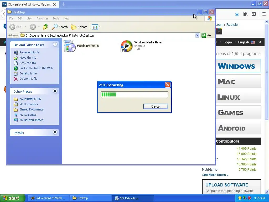Open a new browser tab with plus
This screenshot has height=202, width=269.
coord(63,4)
